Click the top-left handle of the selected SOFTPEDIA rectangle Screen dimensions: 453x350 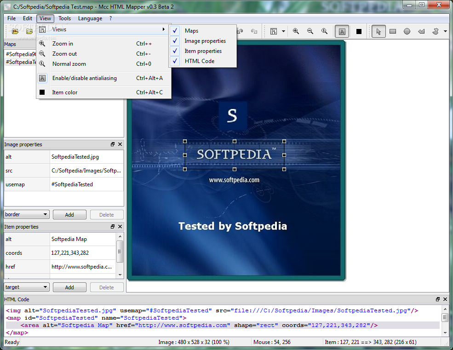(x=185, y=141)
